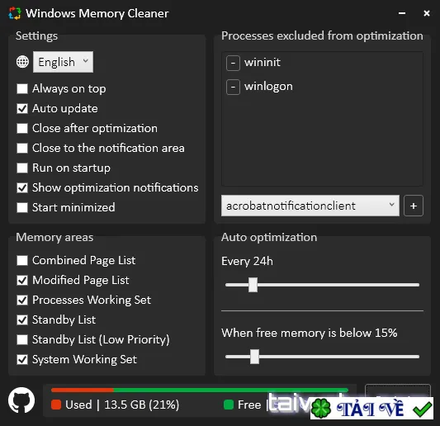The image size is (440, 426).
Task: Select winlogon in excluded list
Action: click(268, 87)
